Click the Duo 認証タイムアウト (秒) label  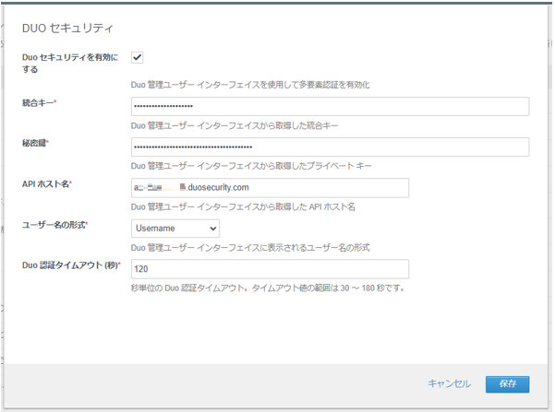71,265
